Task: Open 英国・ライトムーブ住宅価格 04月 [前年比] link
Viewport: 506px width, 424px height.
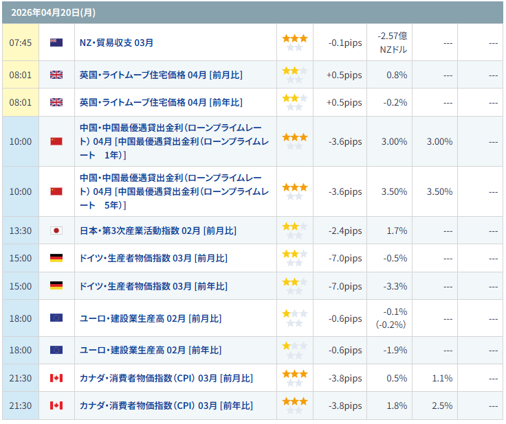Action: (161, 102)
